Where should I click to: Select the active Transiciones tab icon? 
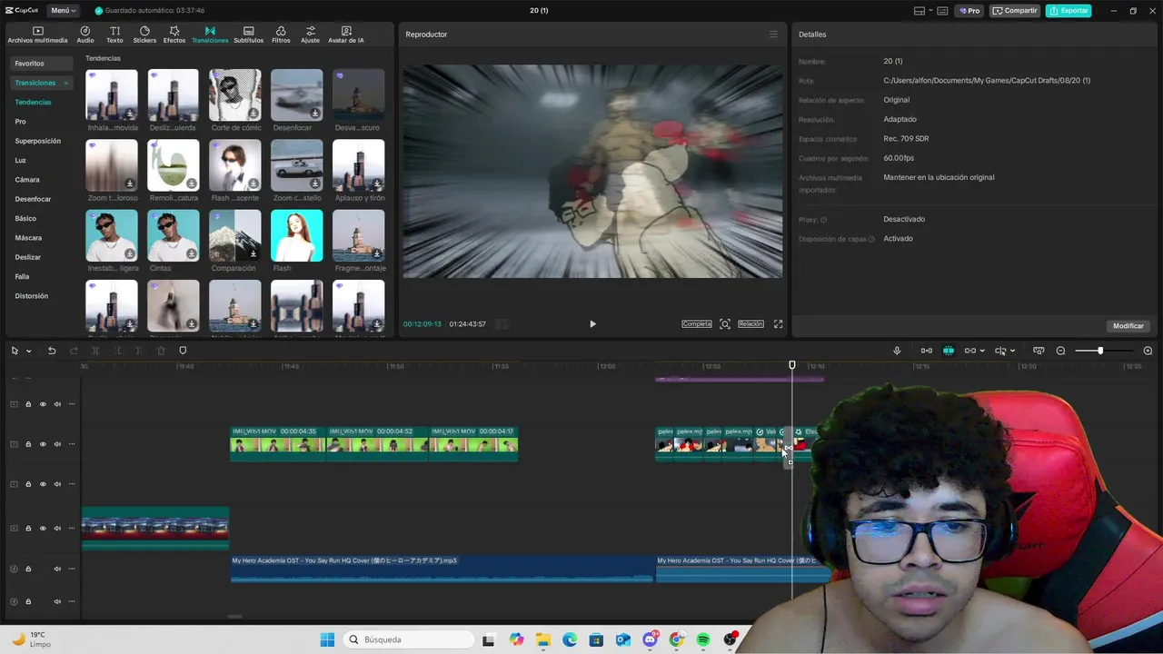click(x=210, y=35)
